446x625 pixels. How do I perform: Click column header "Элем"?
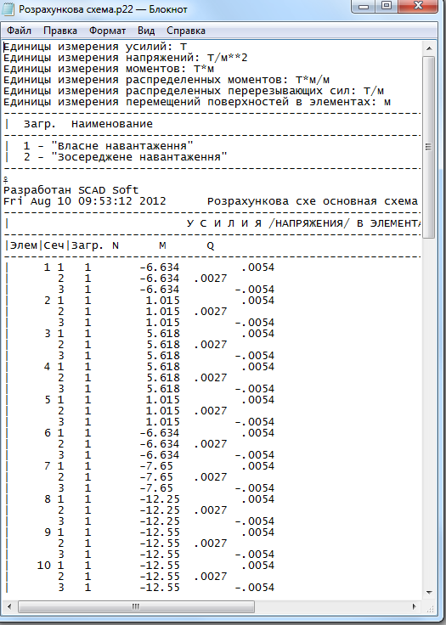point(24,245)
